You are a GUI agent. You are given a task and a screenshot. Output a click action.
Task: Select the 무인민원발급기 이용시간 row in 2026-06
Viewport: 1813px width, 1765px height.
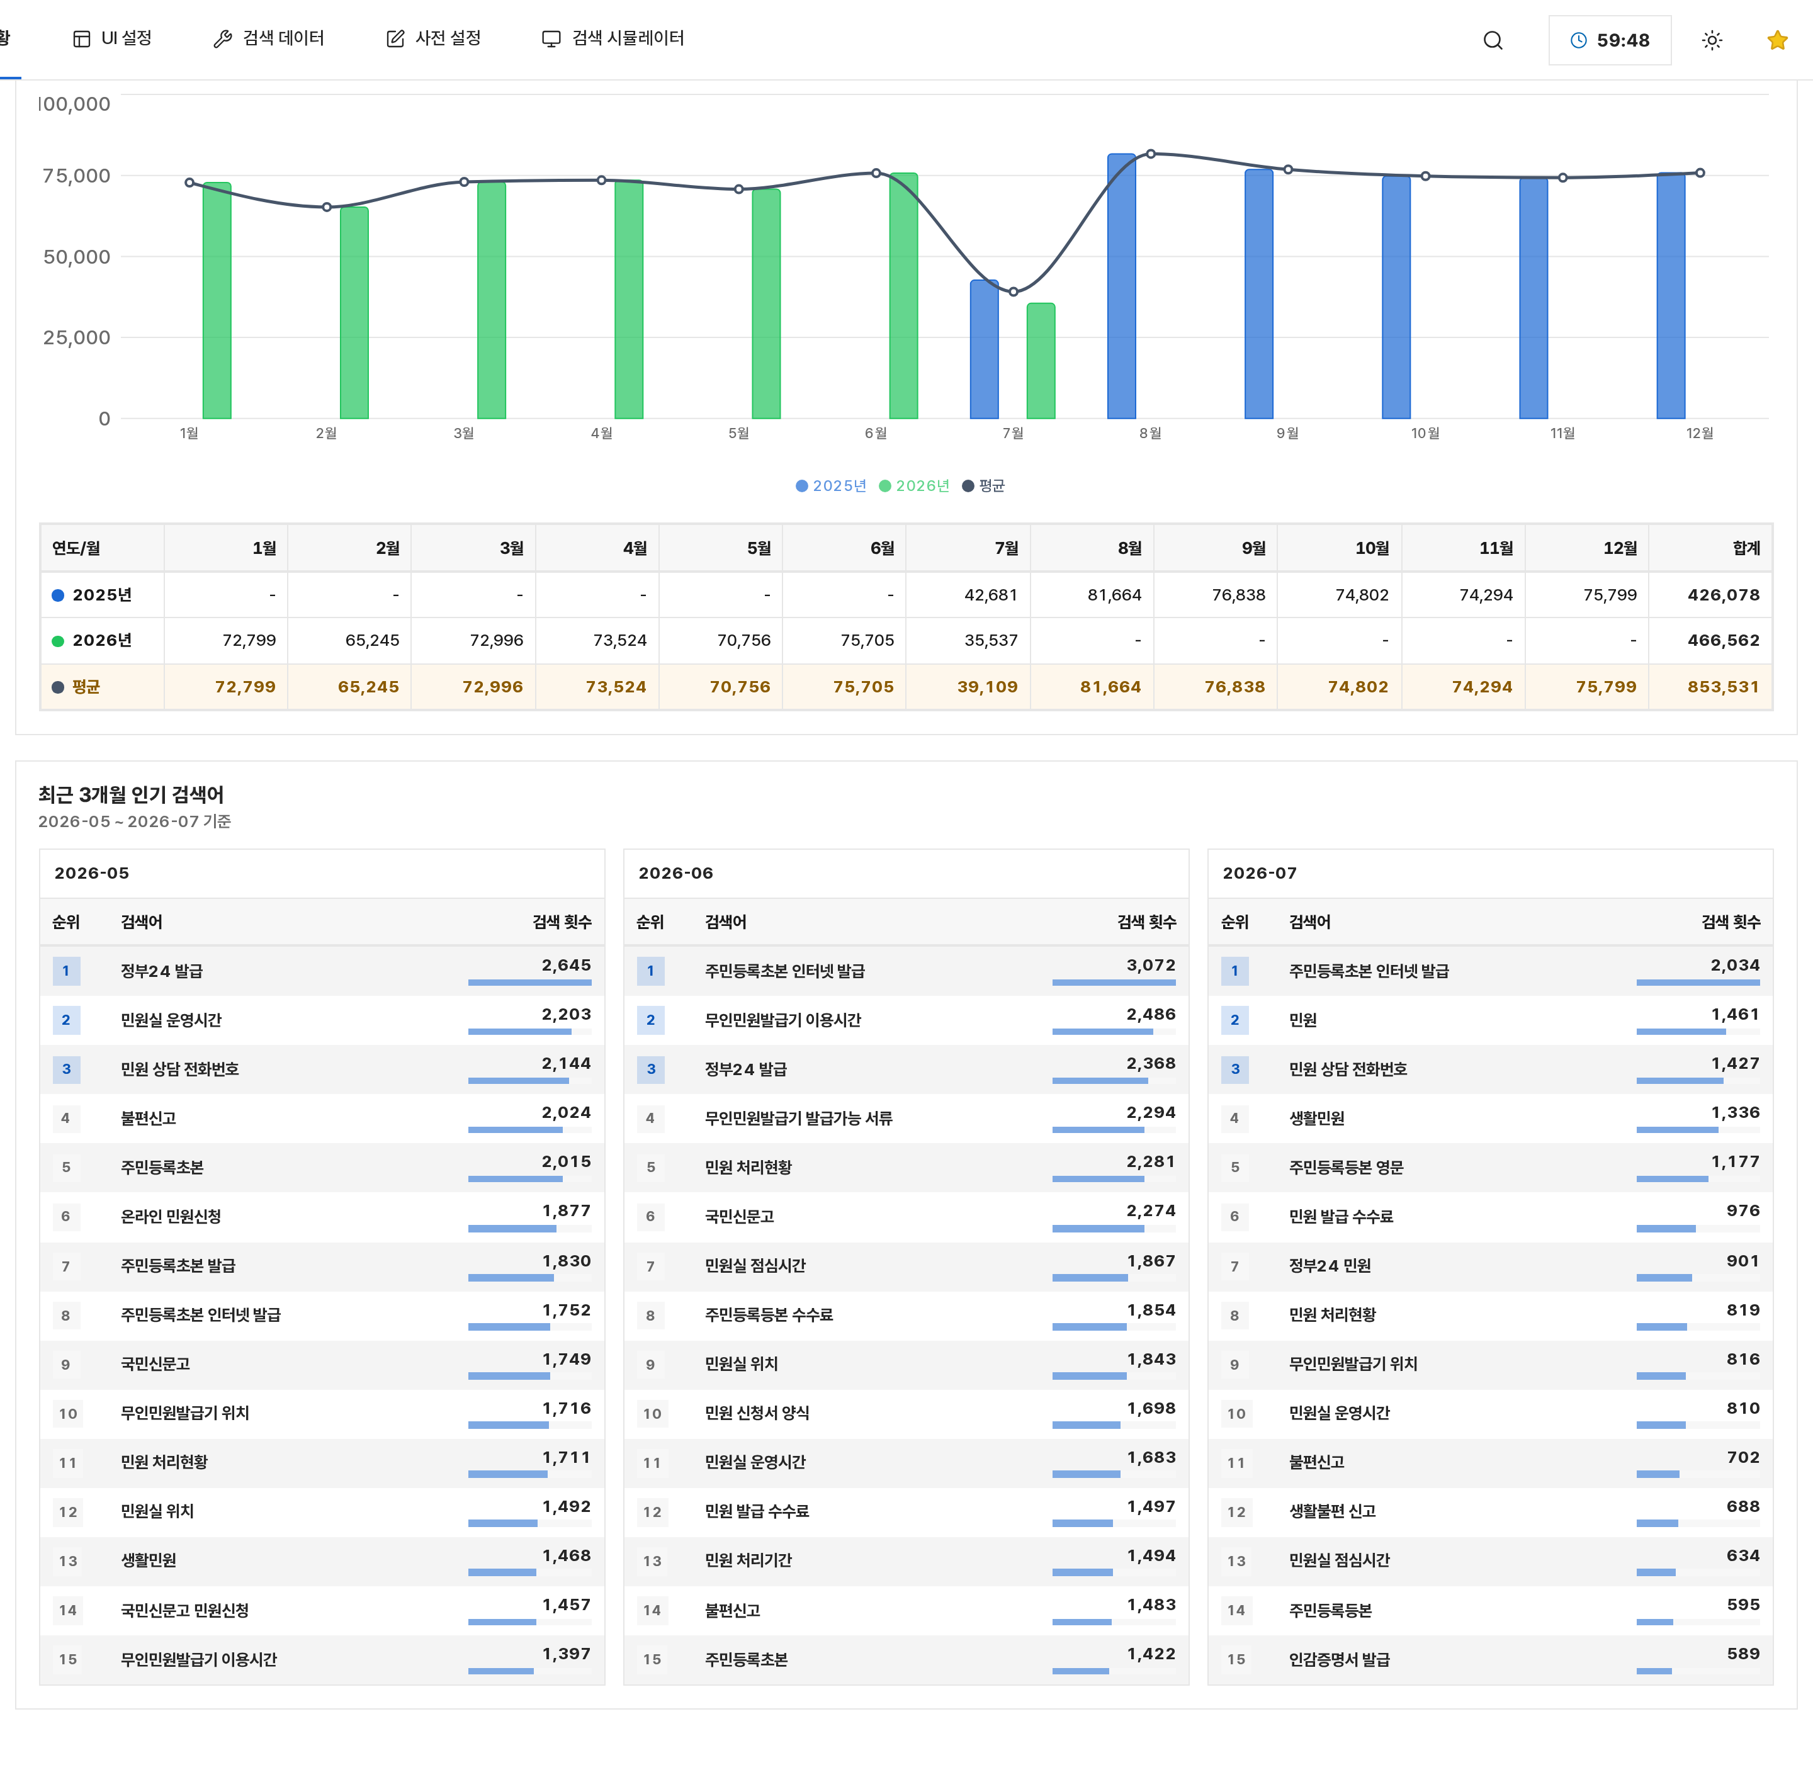pos(906,1020)
